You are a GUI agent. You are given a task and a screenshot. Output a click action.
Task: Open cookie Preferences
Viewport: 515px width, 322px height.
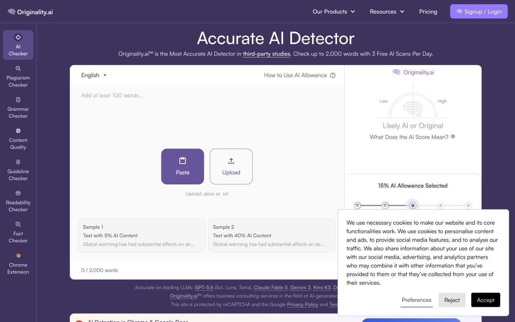[x=416, y=300]
